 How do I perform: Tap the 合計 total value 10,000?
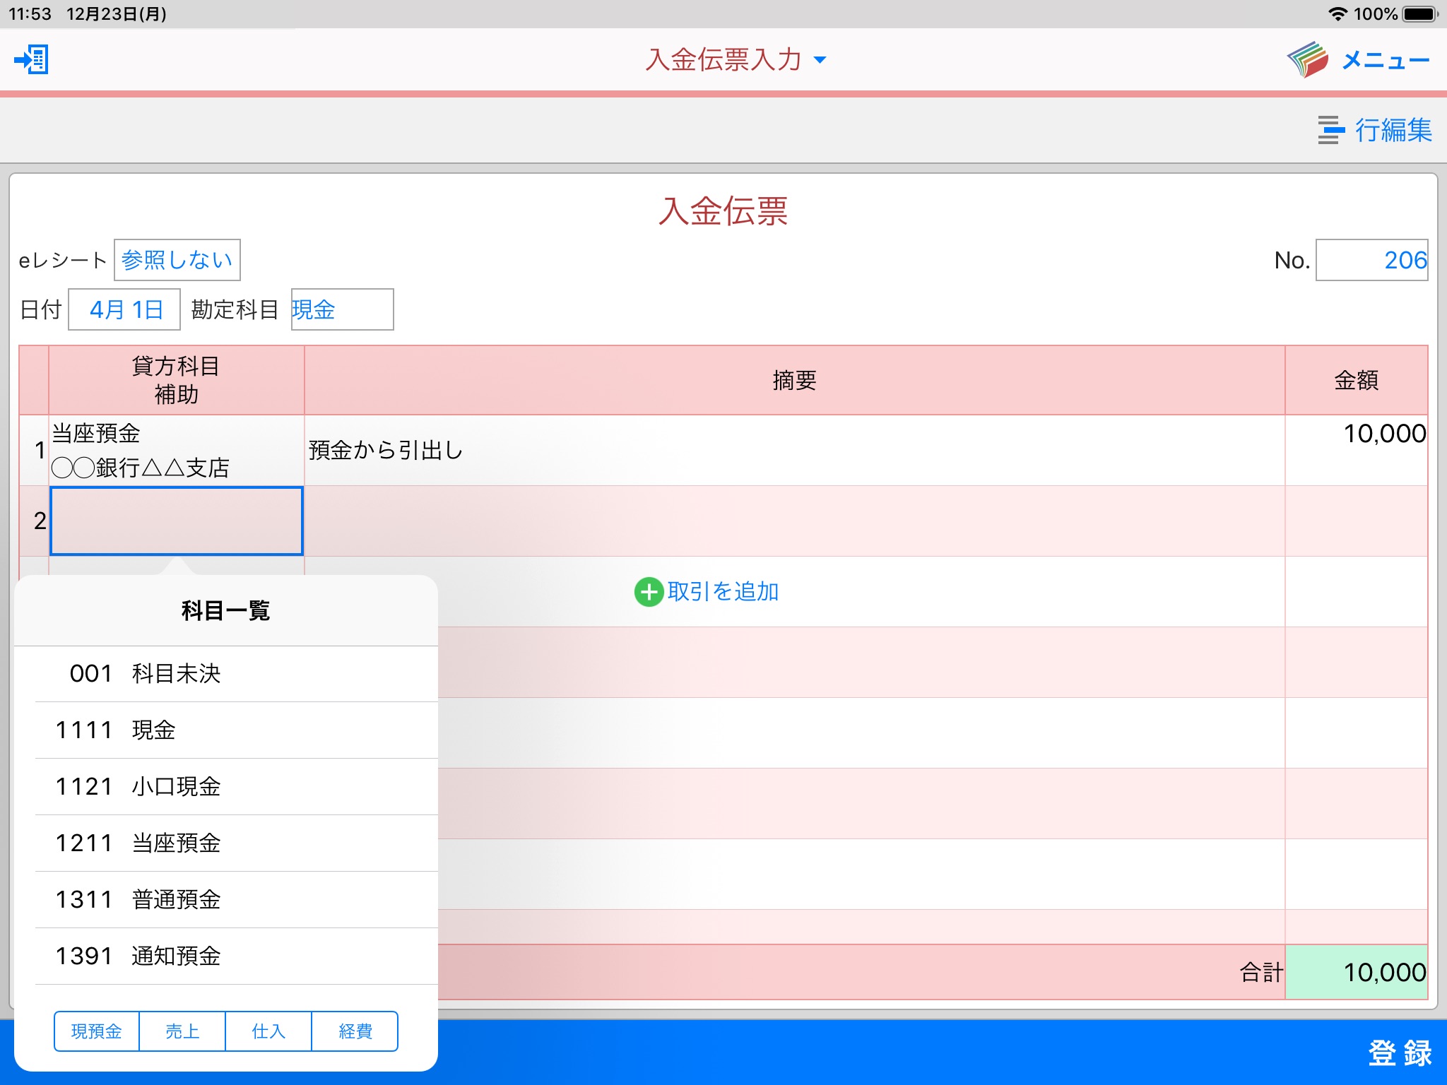pos(1357,972)
